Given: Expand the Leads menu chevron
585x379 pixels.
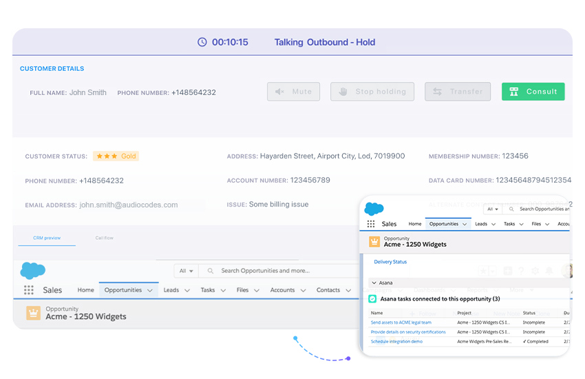Looking at the screenshot, I should (187, 290).
